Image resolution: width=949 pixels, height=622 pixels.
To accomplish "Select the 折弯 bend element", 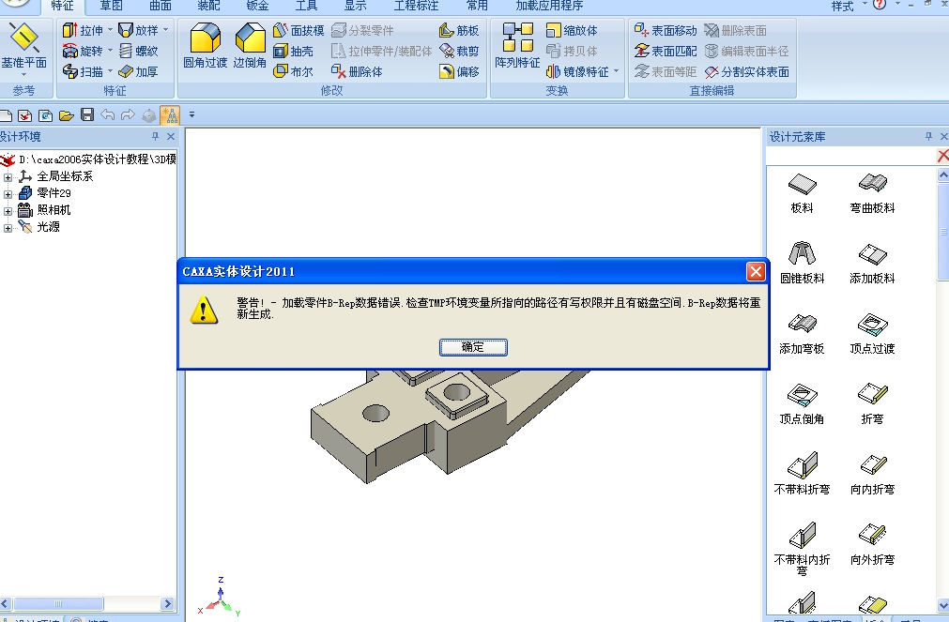I will point(872,403).
